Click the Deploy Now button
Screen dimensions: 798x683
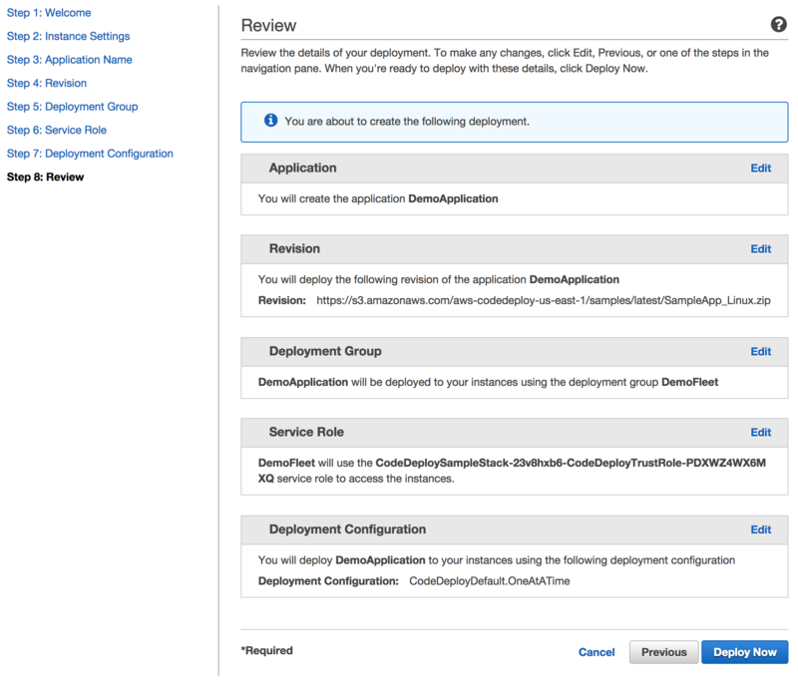pos(744,652)
